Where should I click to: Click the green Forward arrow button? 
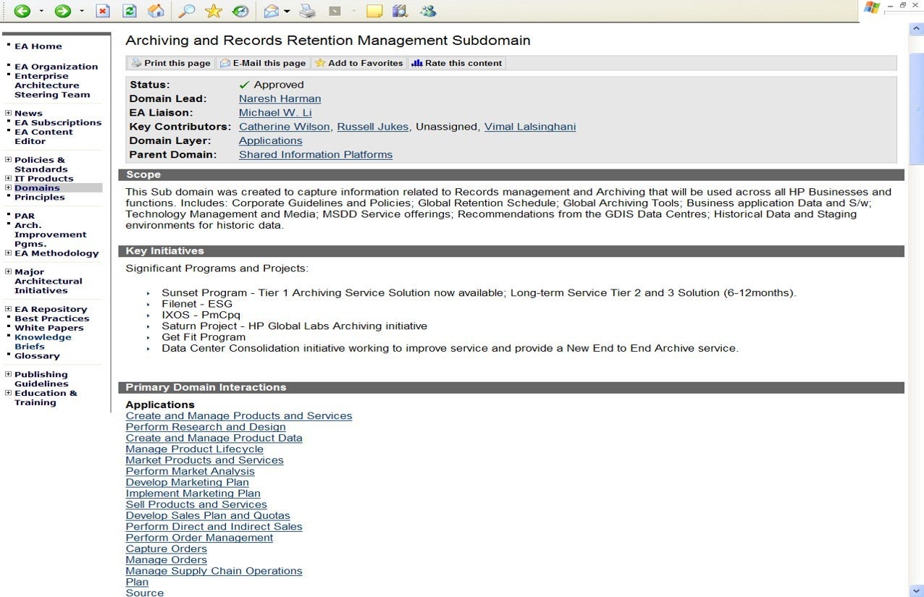[x=63, y=11]
